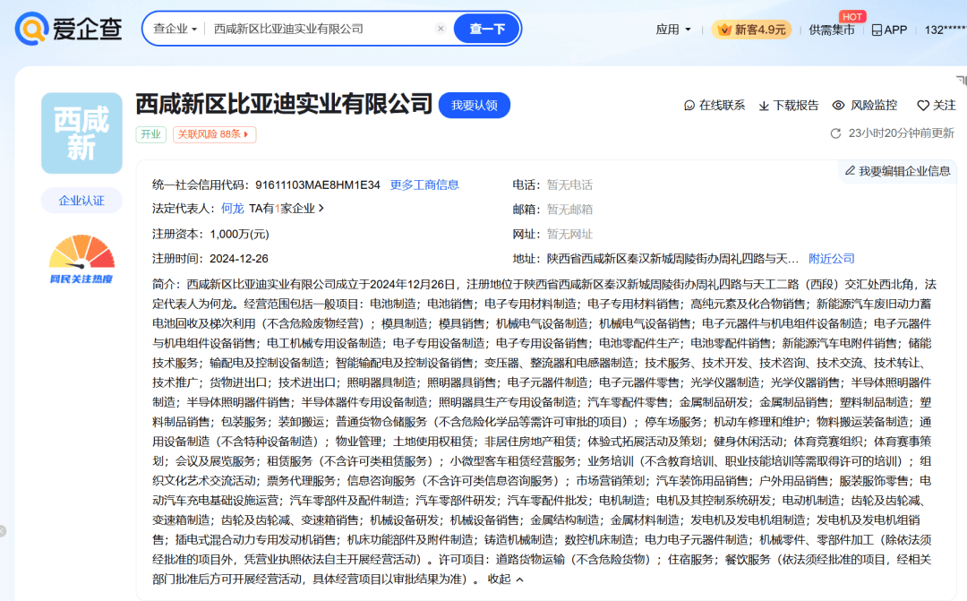Image resolution: width=967 pixels, height=601 pixels.
Task: Click the 企业认证 button
Action: coord(81,201)
